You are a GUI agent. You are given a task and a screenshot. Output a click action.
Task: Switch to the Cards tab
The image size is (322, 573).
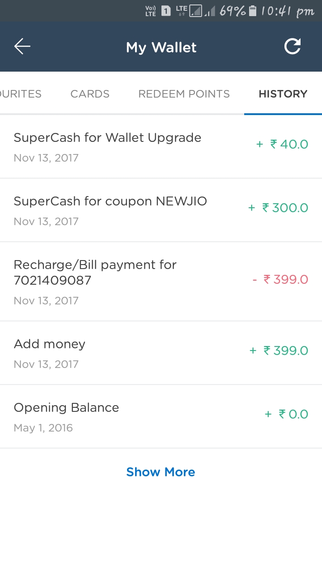pos(90,94)
